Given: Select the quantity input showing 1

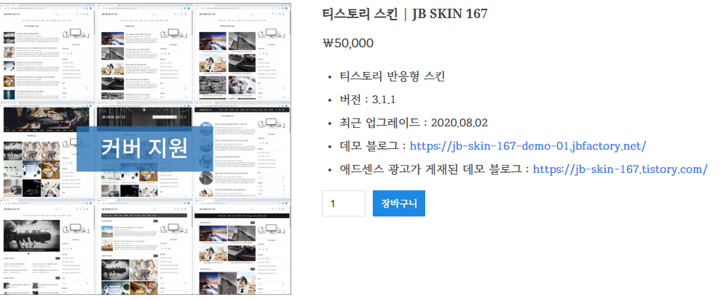Looking at the screenshot, I should coord(344,203).
